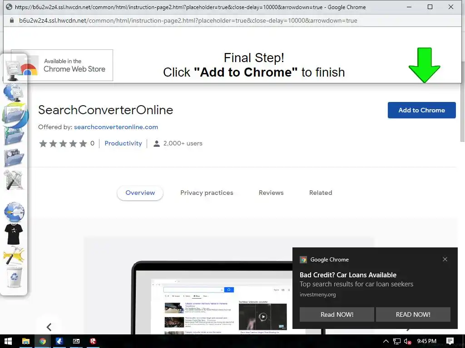
Task: Open the blue app icon in taskbar
Action: [x=59, y=341]
